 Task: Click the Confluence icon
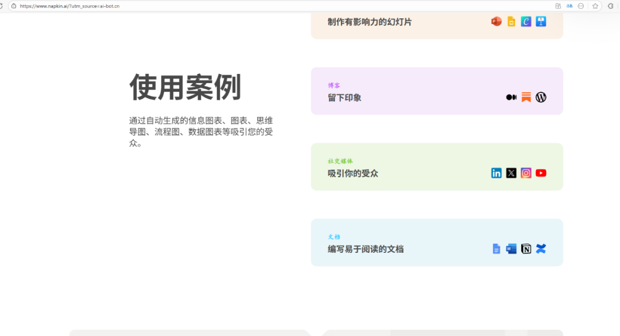(541, 249)
